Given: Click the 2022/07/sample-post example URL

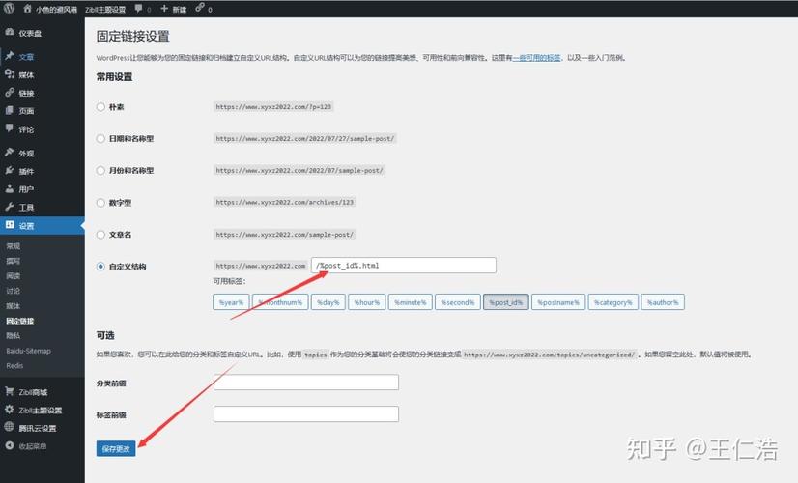Looking at the screenshot, I should 299,171.
